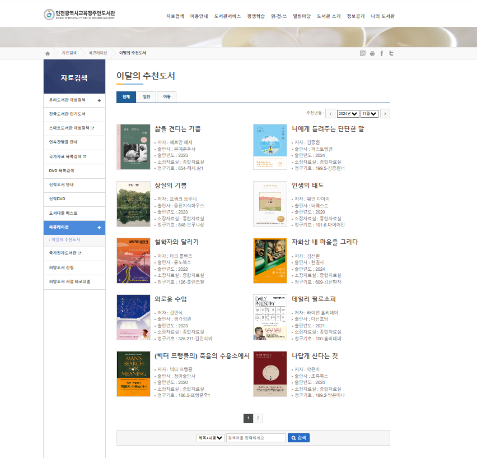Screen dimensions: 477x458
Task: Focus the 검색어를 입력하세요 search field
Action: [x=256, y=438]
